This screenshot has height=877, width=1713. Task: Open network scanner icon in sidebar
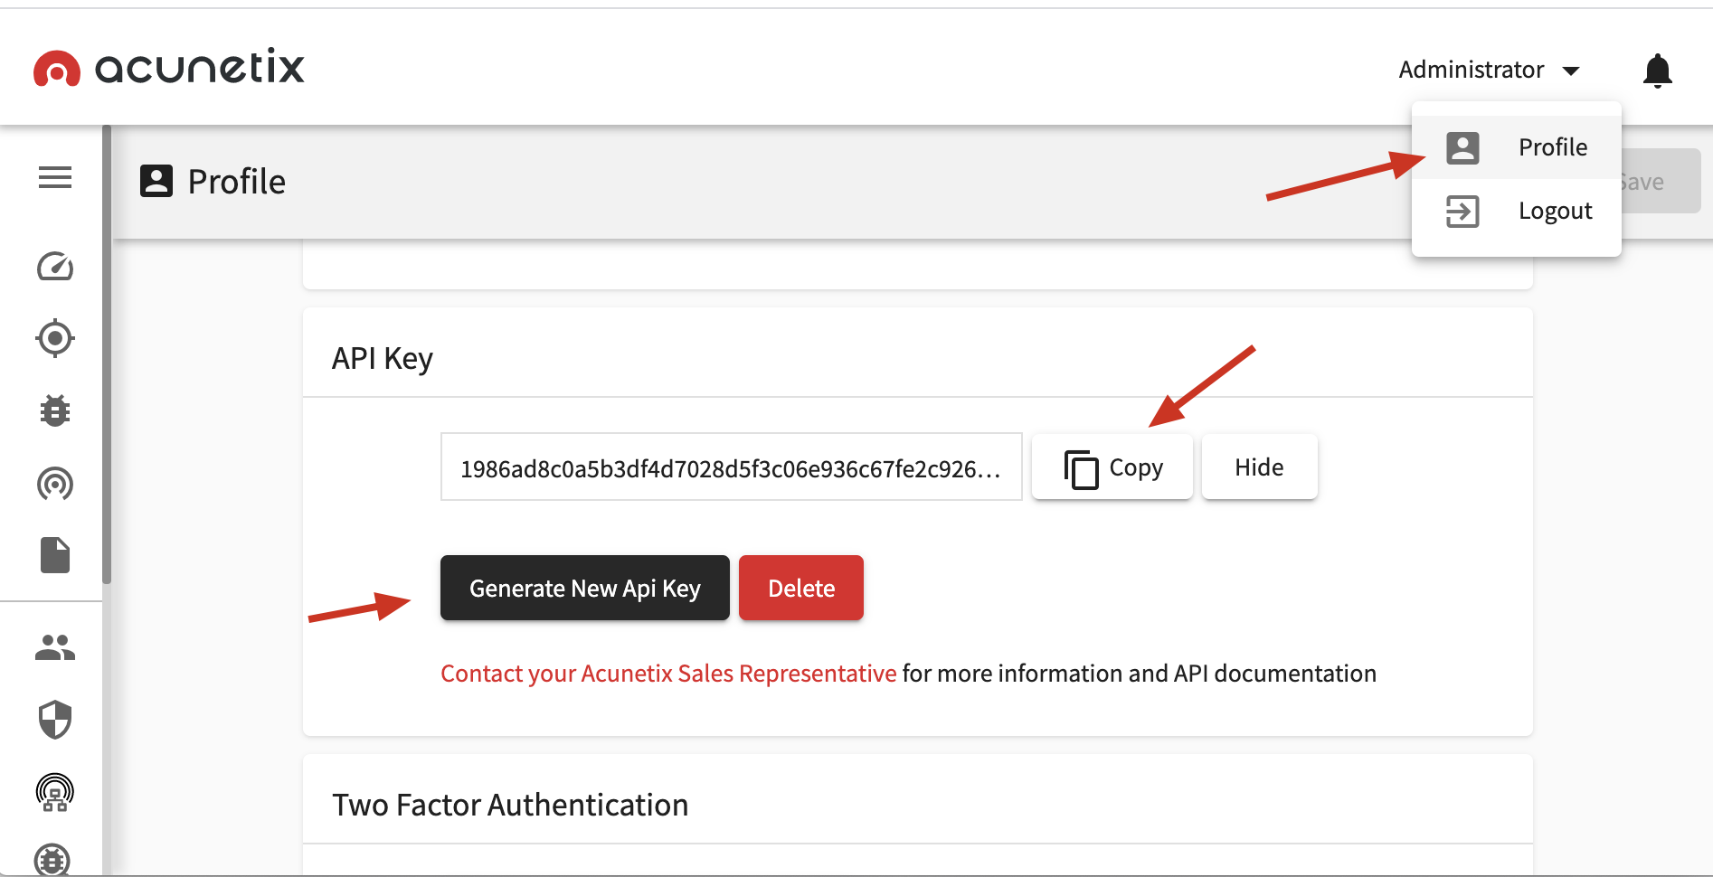click(55, 792)
